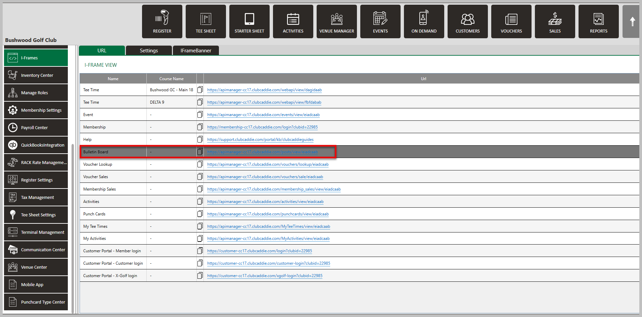Open RACK Rate Management from sidebar
This screenshot has width=642, height=317.
(36, 162)
